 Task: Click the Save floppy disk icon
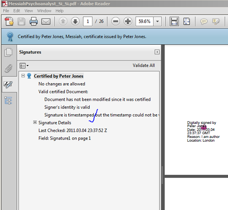pos(22,22)
